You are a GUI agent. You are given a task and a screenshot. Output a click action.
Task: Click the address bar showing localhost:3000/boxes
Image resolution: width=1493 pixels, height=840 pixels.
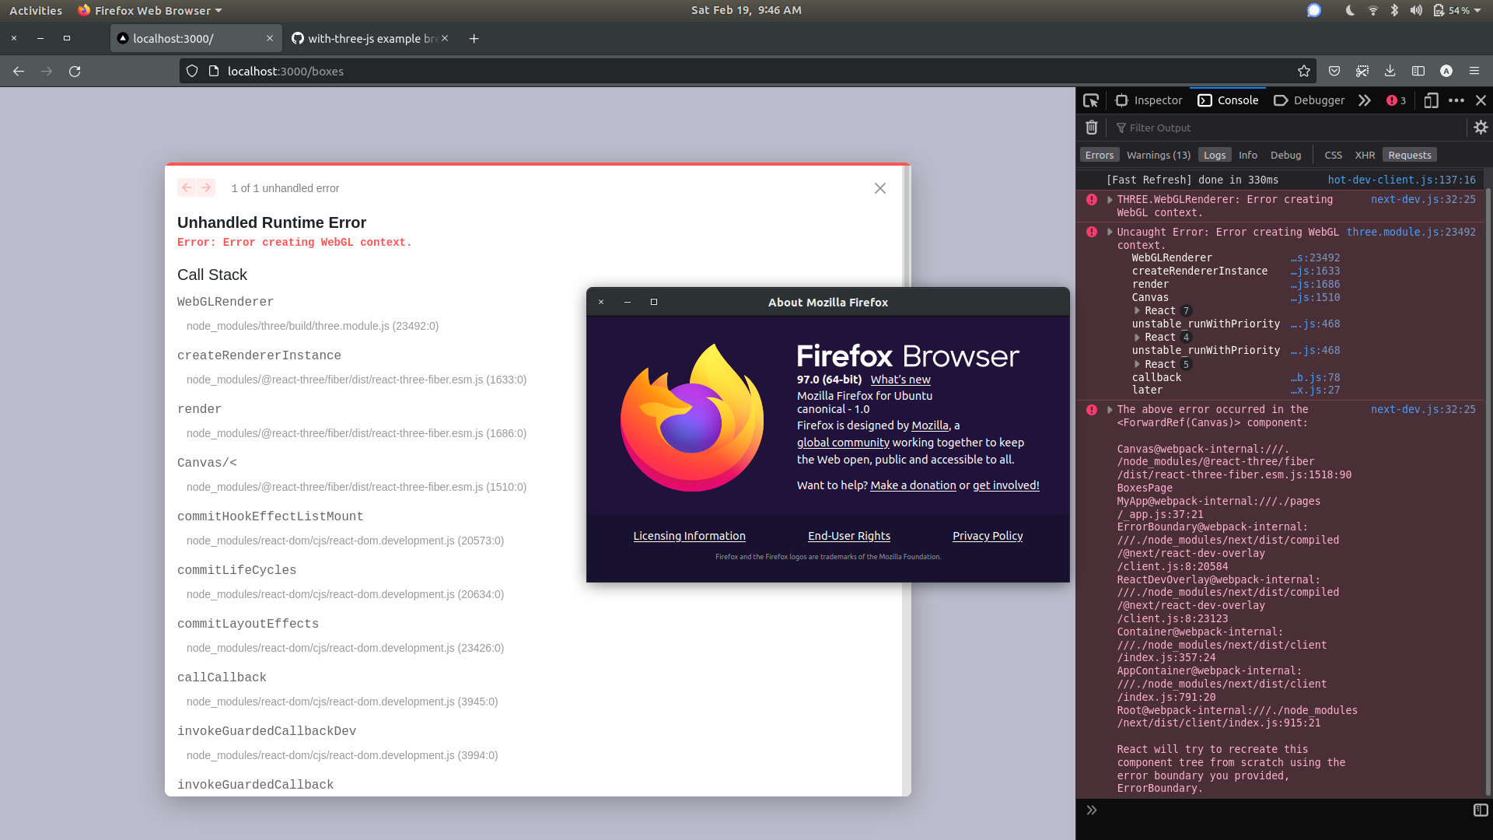(746, 71)
